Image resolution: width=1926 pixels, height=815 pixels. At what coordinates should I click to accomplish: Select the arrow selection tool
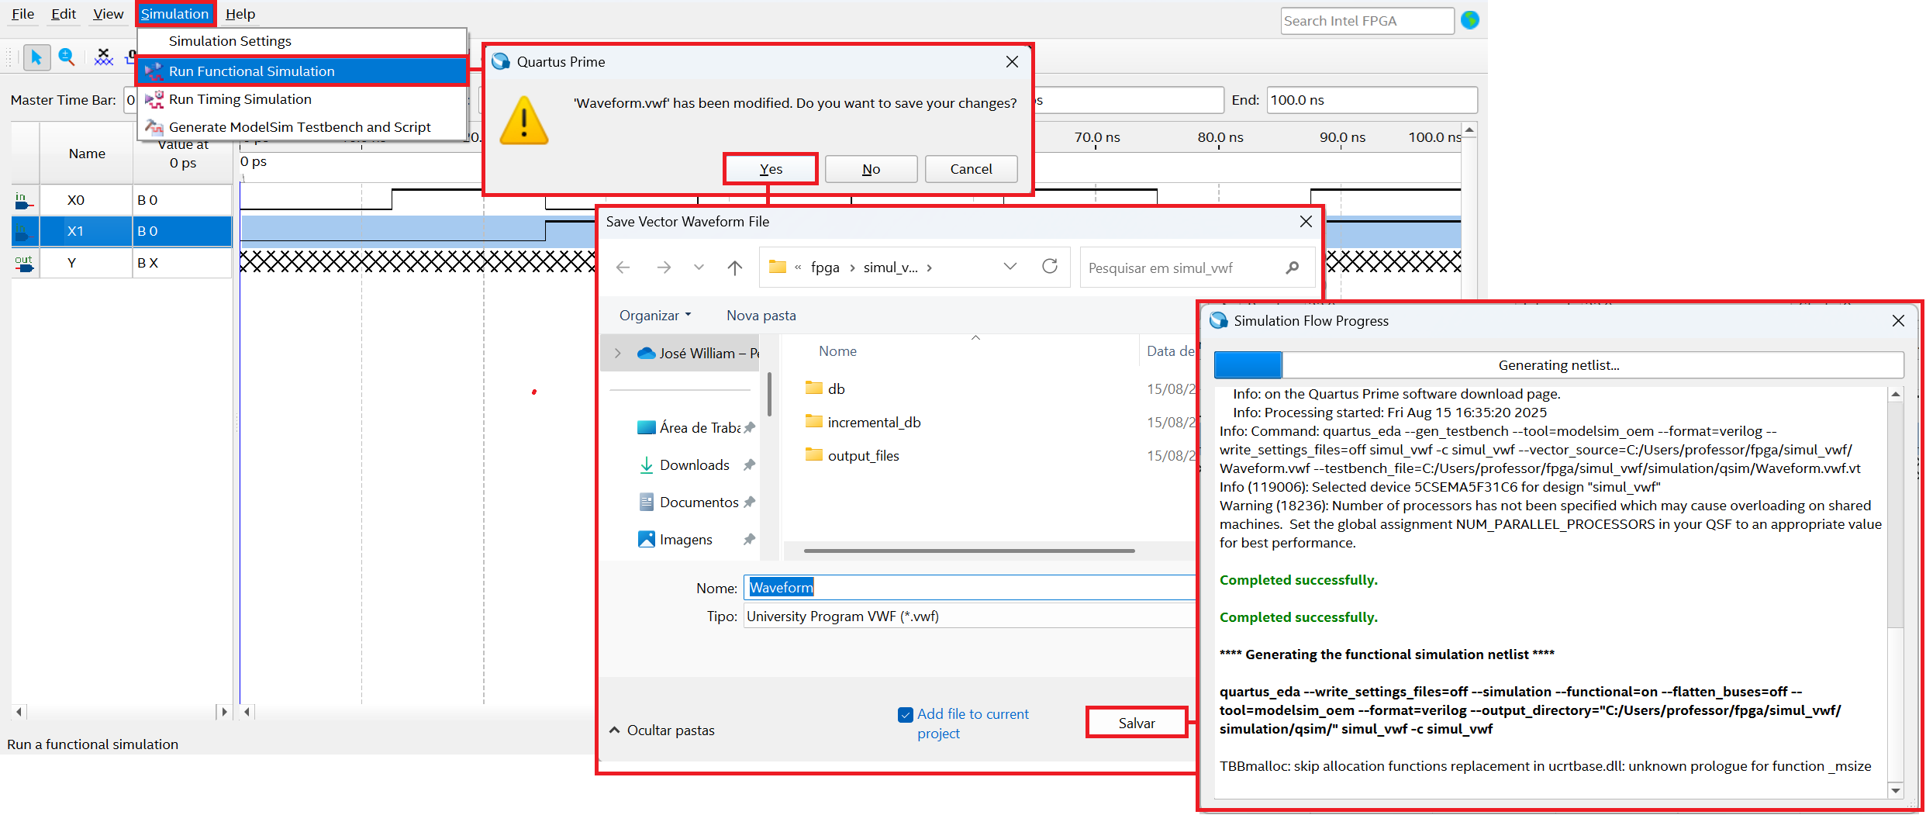click(36, 57)
